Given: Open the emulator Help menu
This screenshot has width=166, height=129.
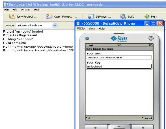Looking at the screenshot, I should coord(102,28).
